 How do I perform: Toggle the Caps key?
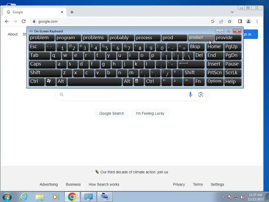click(42, 64)
